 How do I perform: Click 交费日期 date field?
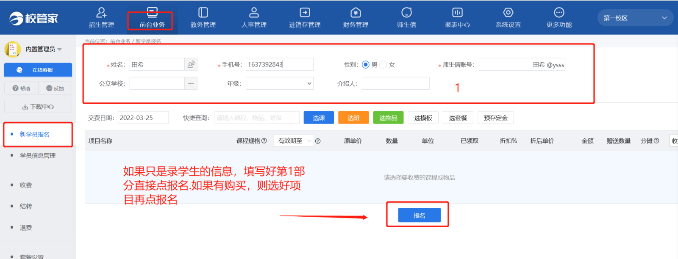click(143, 118)
